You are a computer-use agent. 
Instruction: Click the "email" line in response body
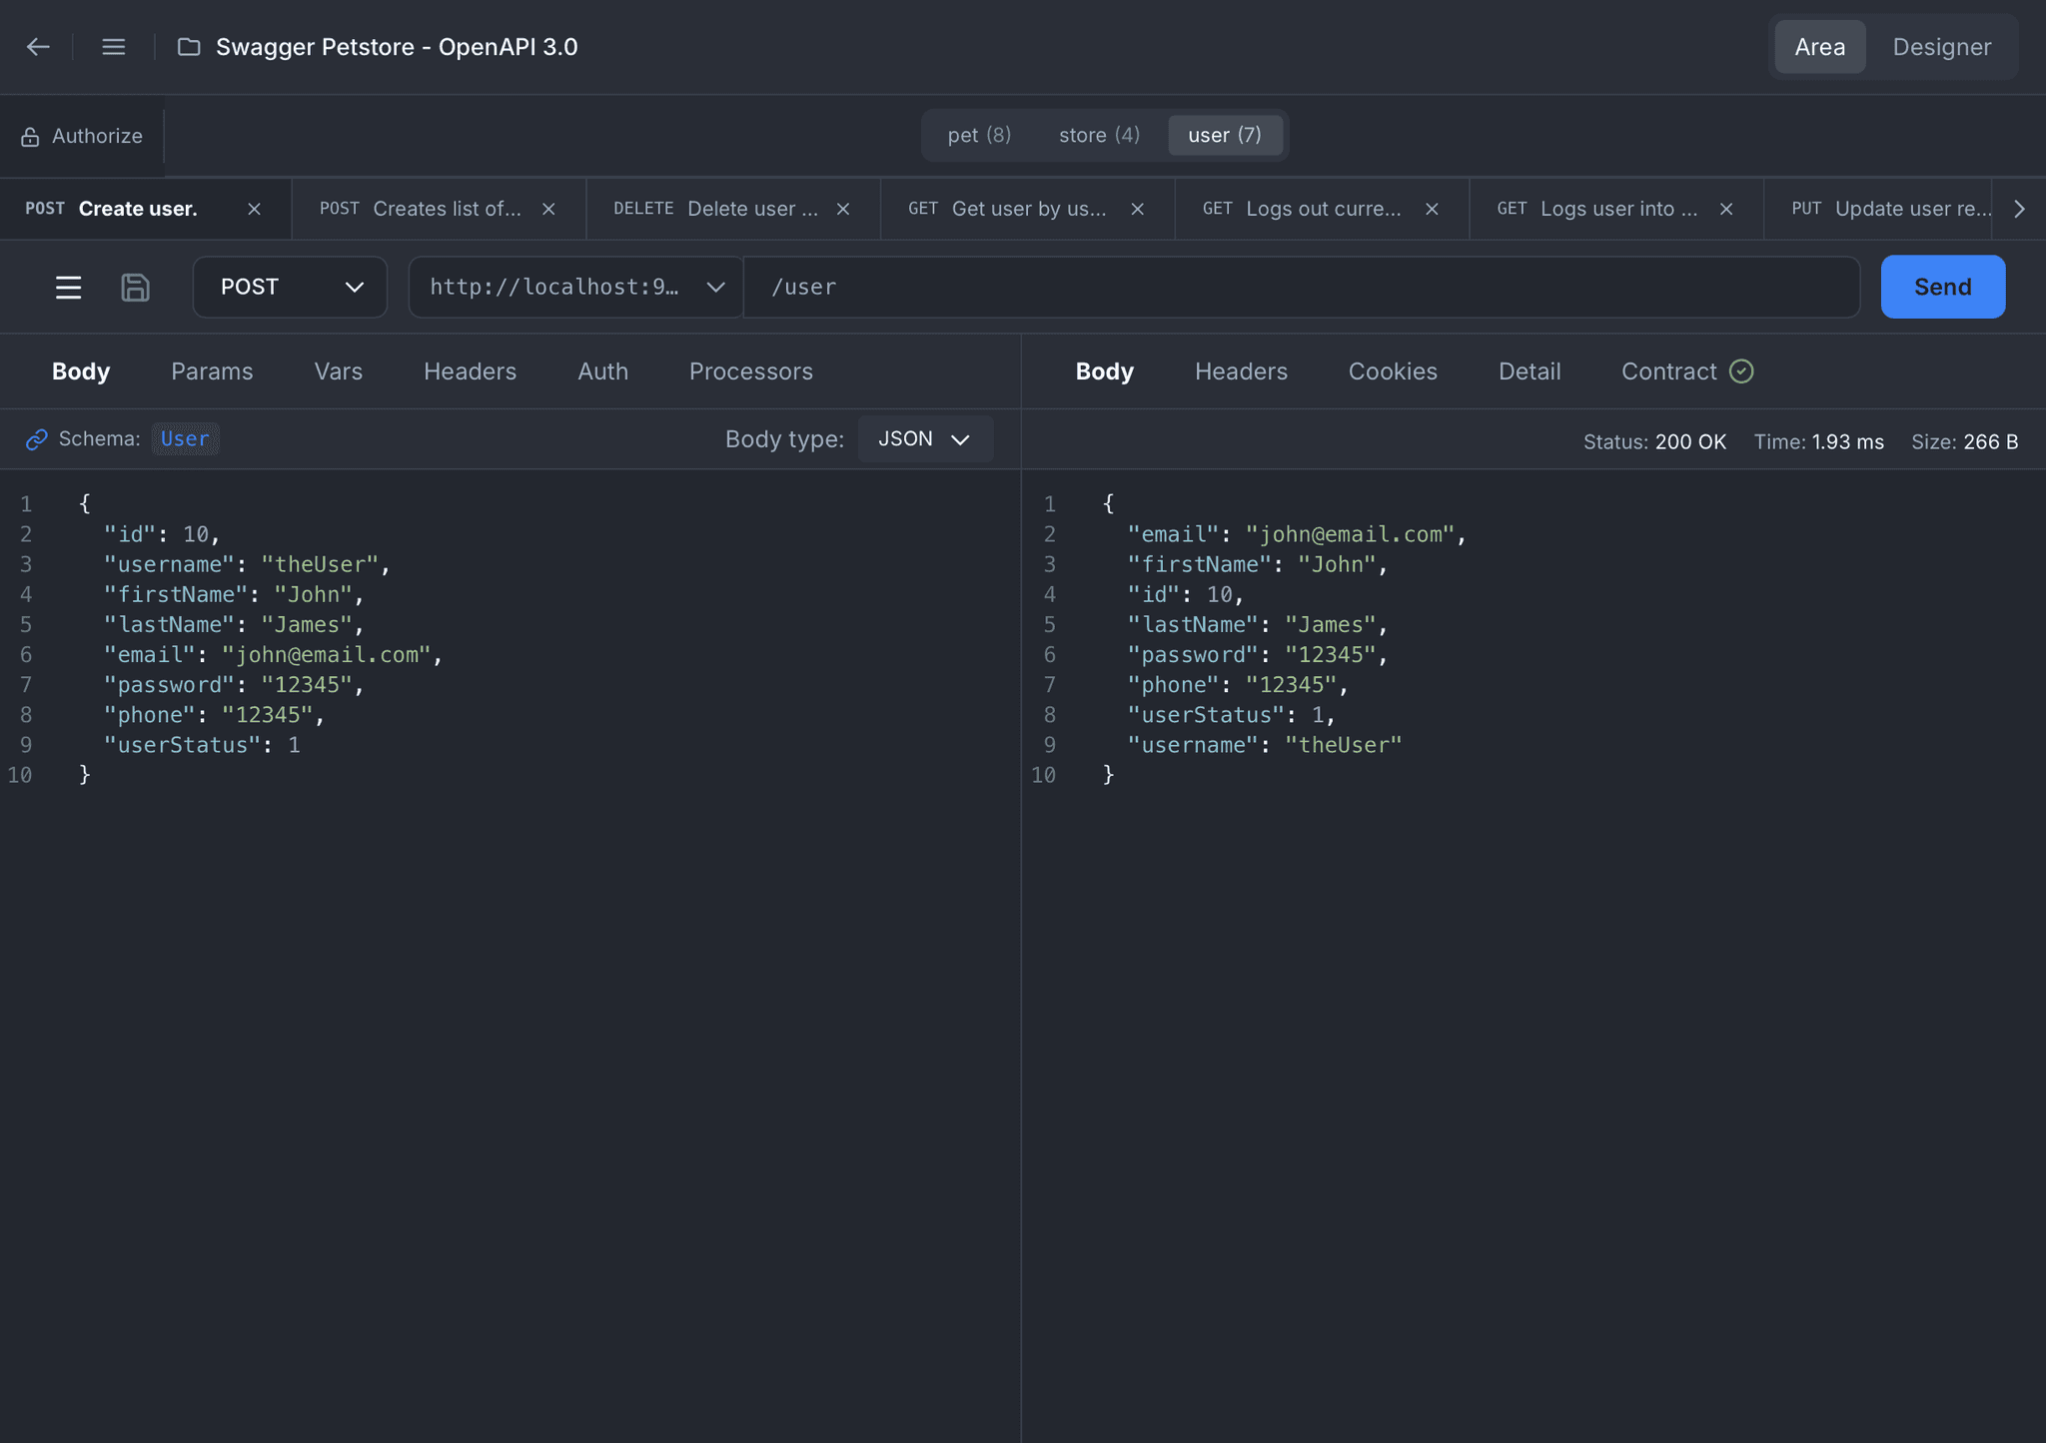pos(1297,534)
